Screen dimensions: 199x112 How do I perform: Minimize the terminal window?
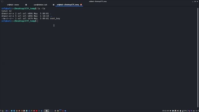[193, 1]
